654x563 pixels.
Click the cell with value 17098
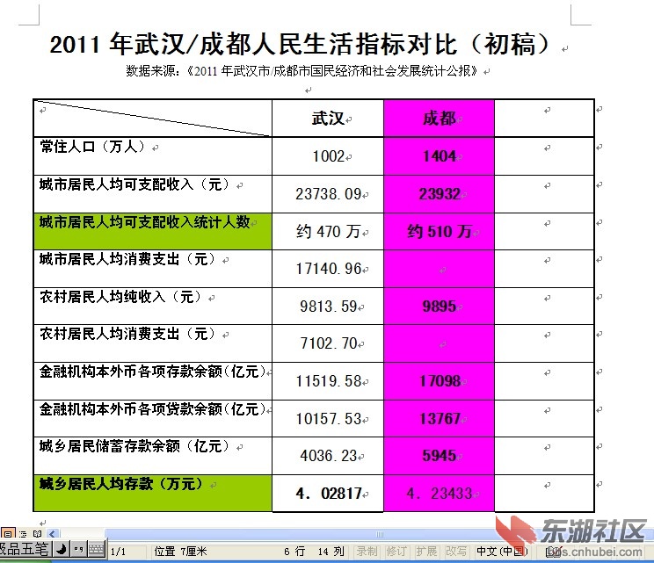coord(439,381)
